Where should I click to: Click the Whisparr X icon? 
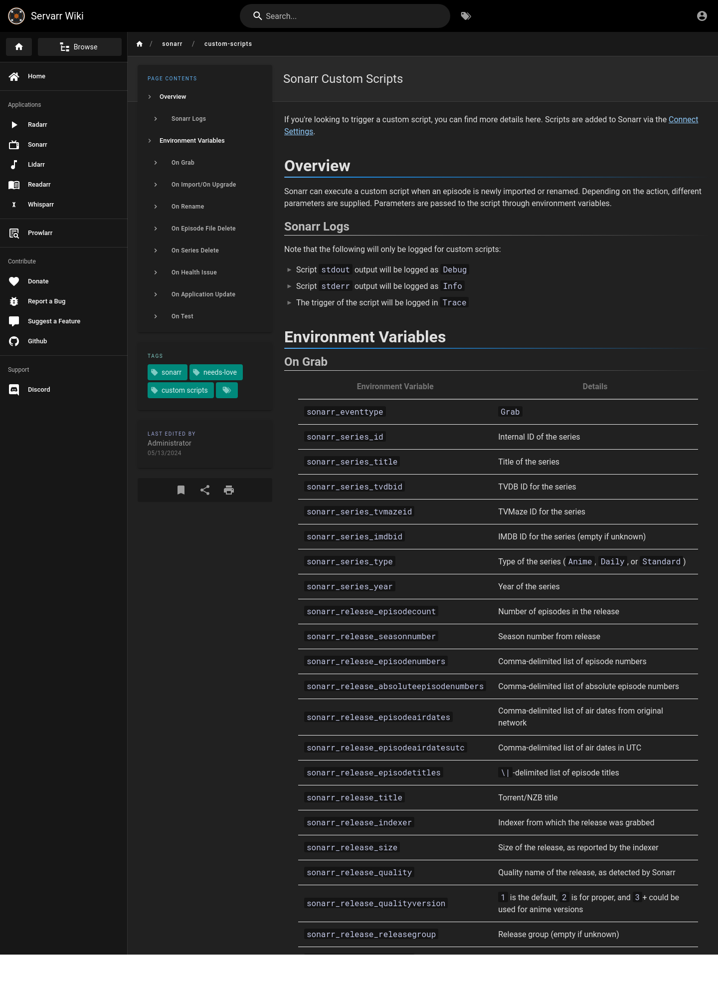tap(14, 205)
